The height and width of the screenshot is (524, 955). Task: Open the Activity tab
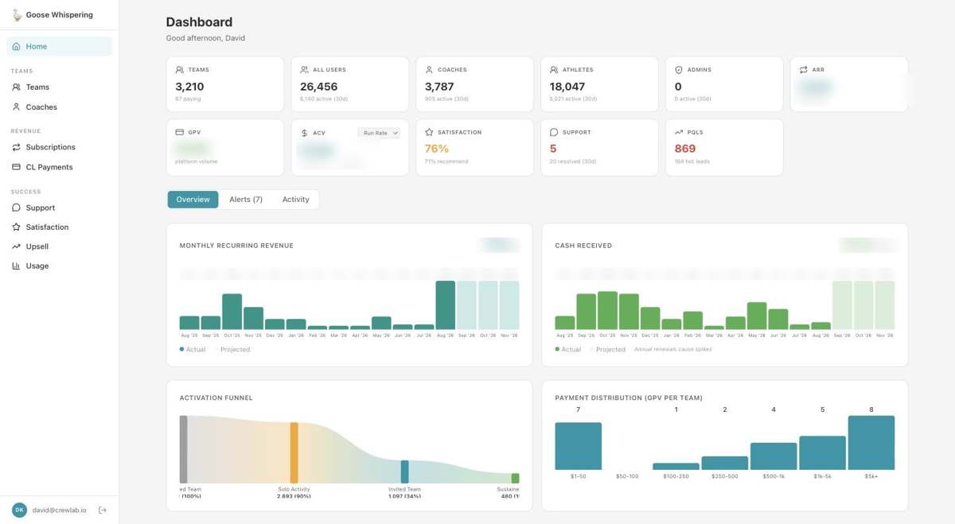click(295, 200)
